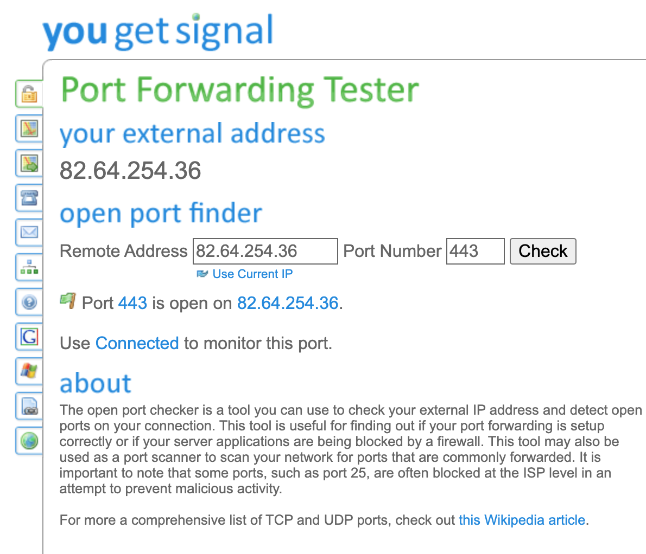Viewport: 646px width, 554px height.
Task: Follow the 443 port link in result
Action: [x=132, y=303]
